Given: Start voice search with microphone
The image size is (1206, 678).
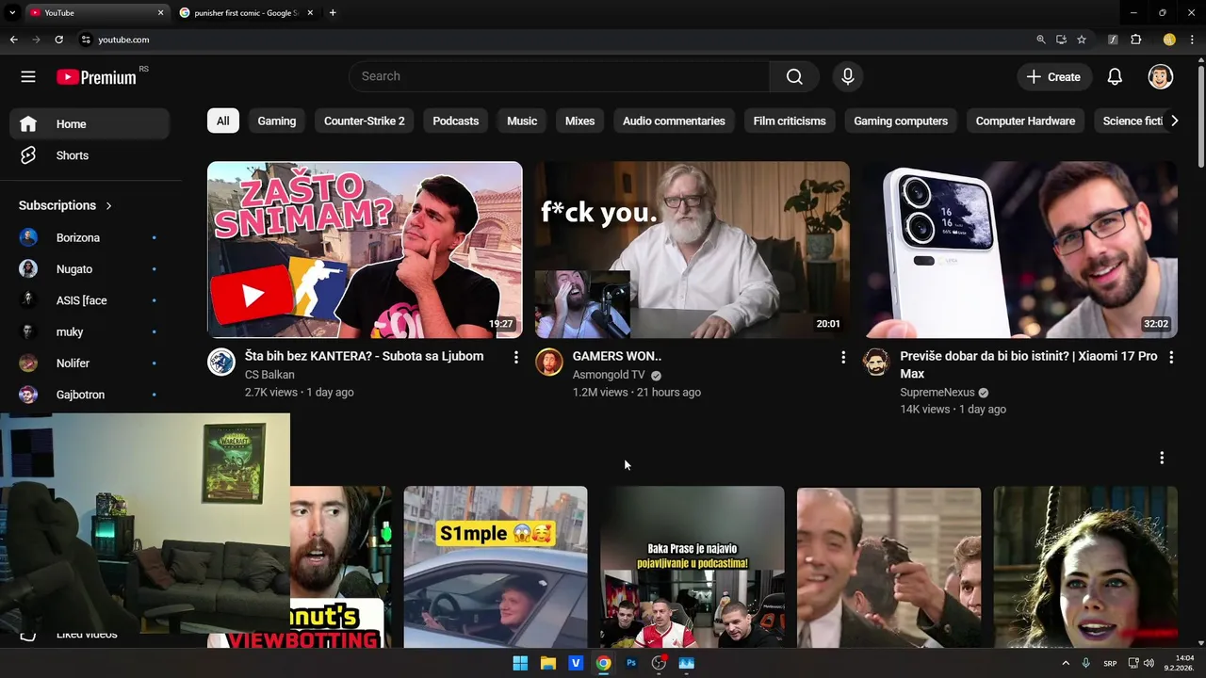Looking at the screenshot, I should (848, 77).
